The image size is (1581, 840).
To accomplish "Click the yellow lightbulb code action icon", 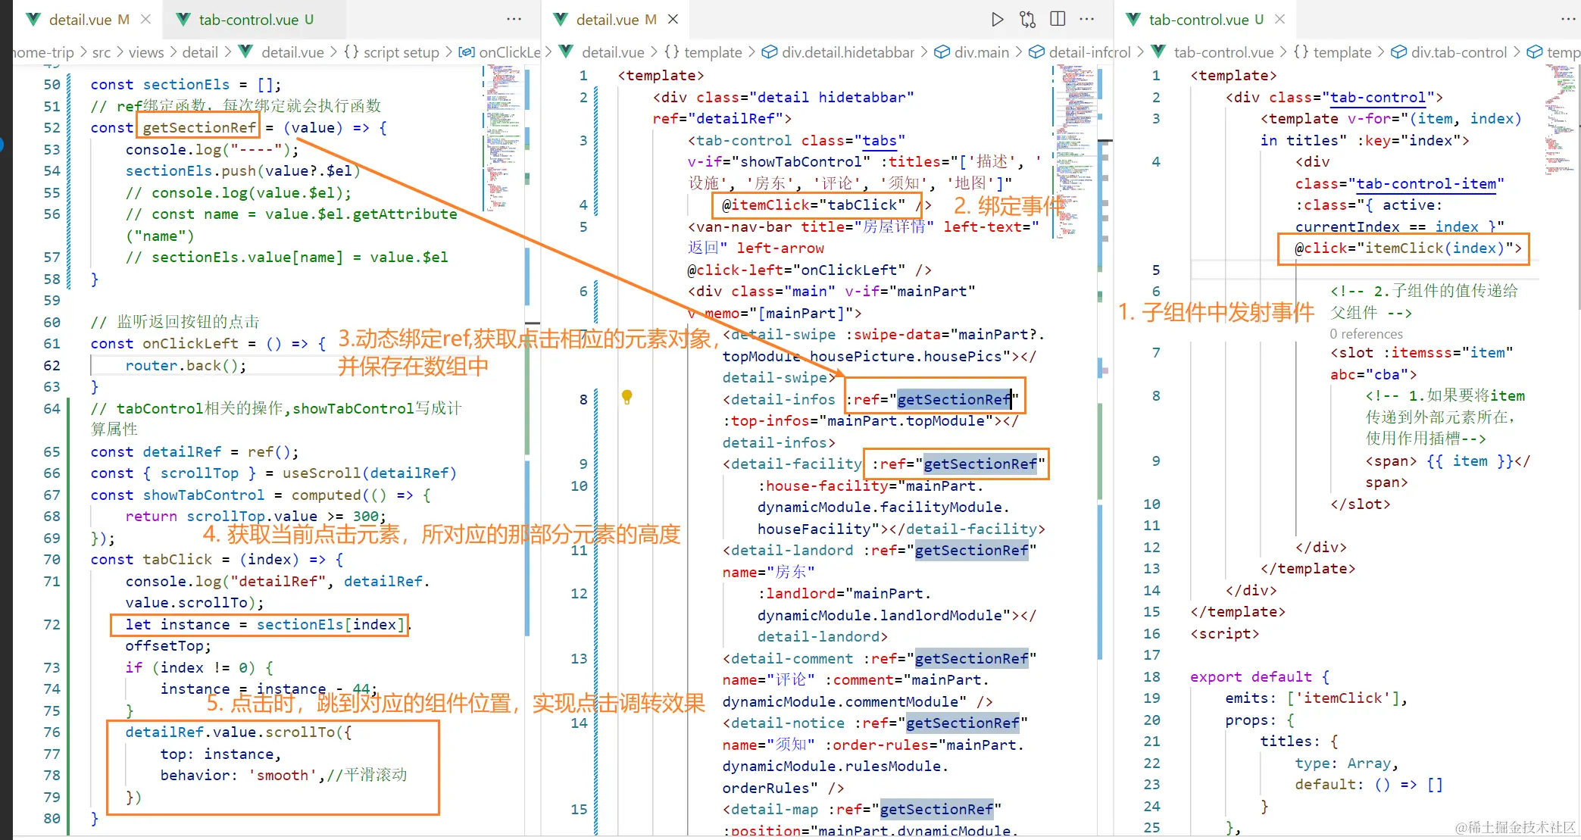I will (x=626, y=396).
